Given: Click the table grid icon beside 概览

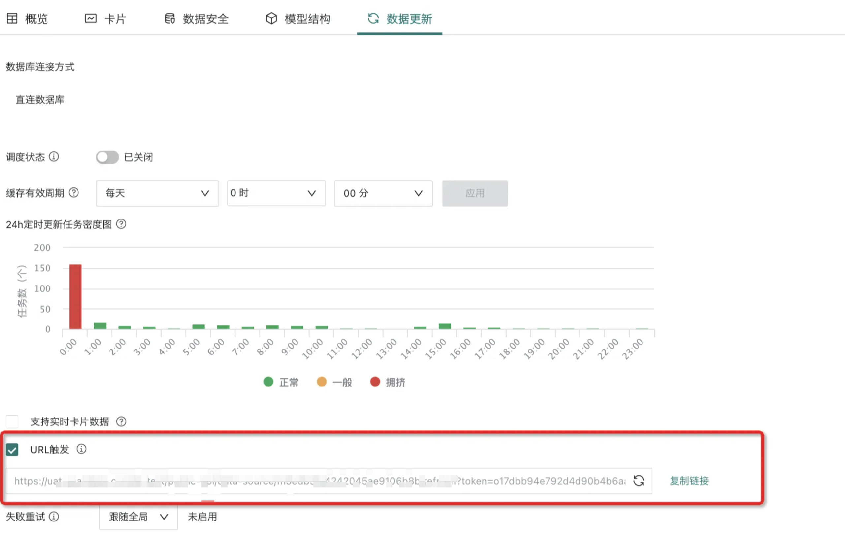Looking at the screenshot, I should coord(12,18).
